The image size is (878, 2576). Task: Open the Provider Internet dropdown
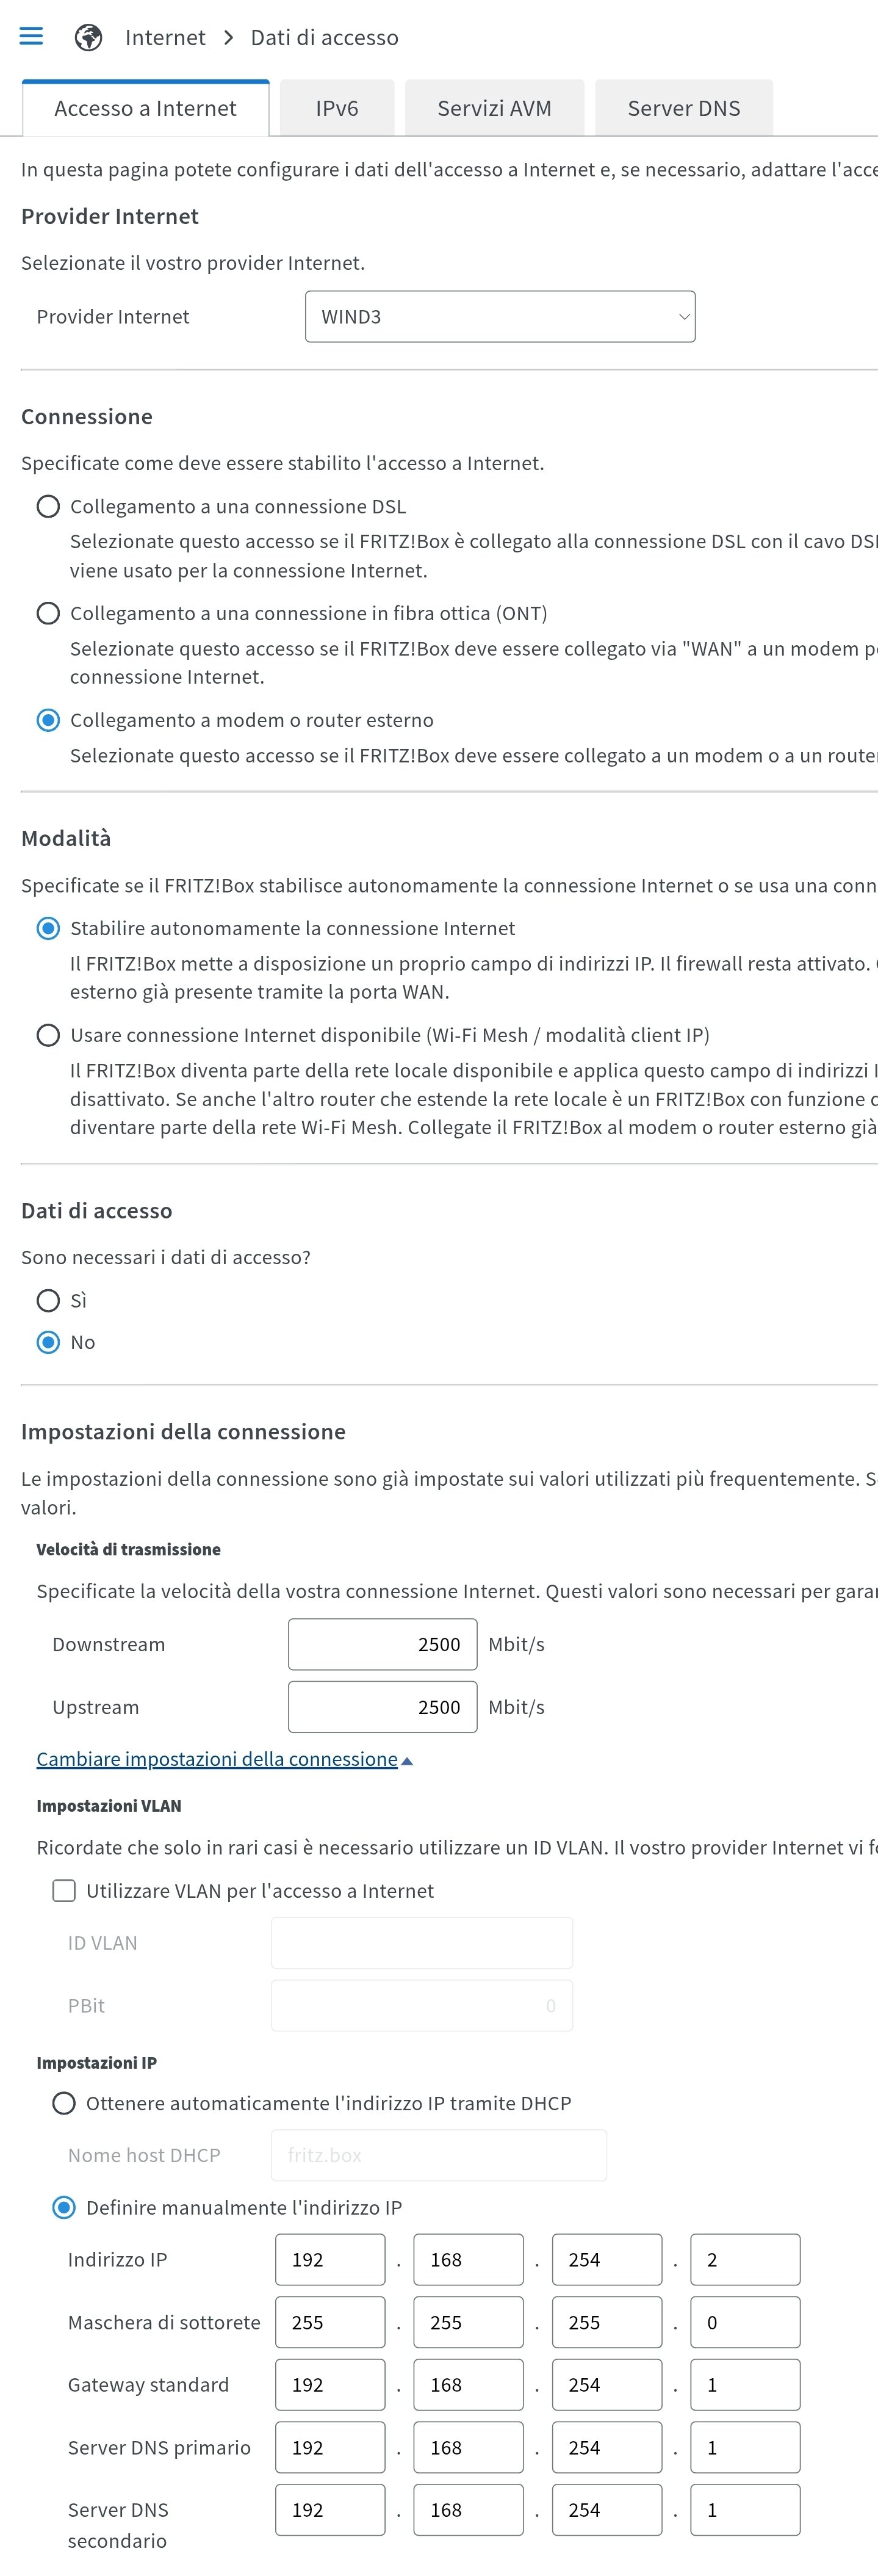tap(500, 317)
